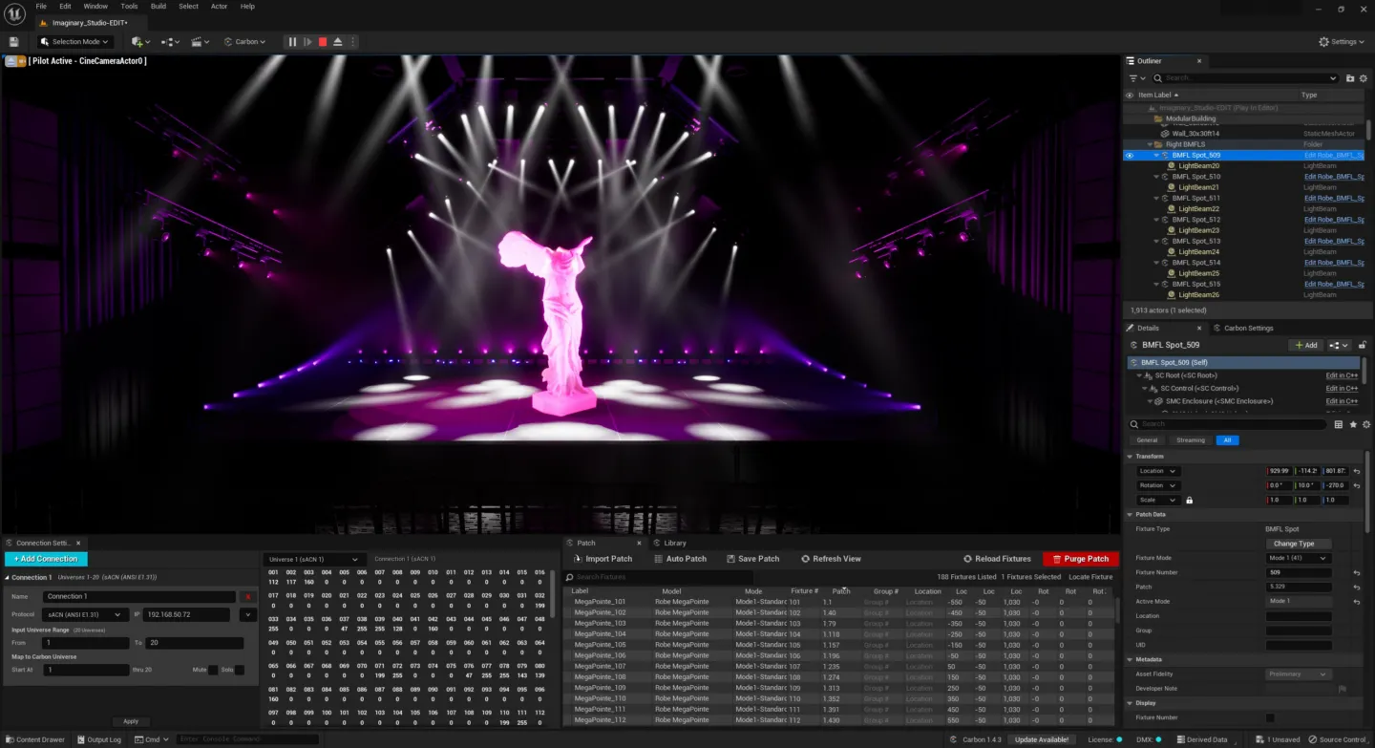Toggle the Mute checkbox for Connection 1

213,670
